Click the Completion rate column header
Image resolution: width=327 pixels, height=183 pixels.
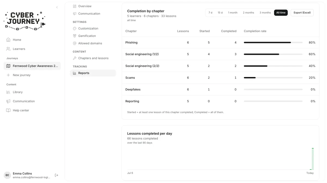click(x=255, y=31)
